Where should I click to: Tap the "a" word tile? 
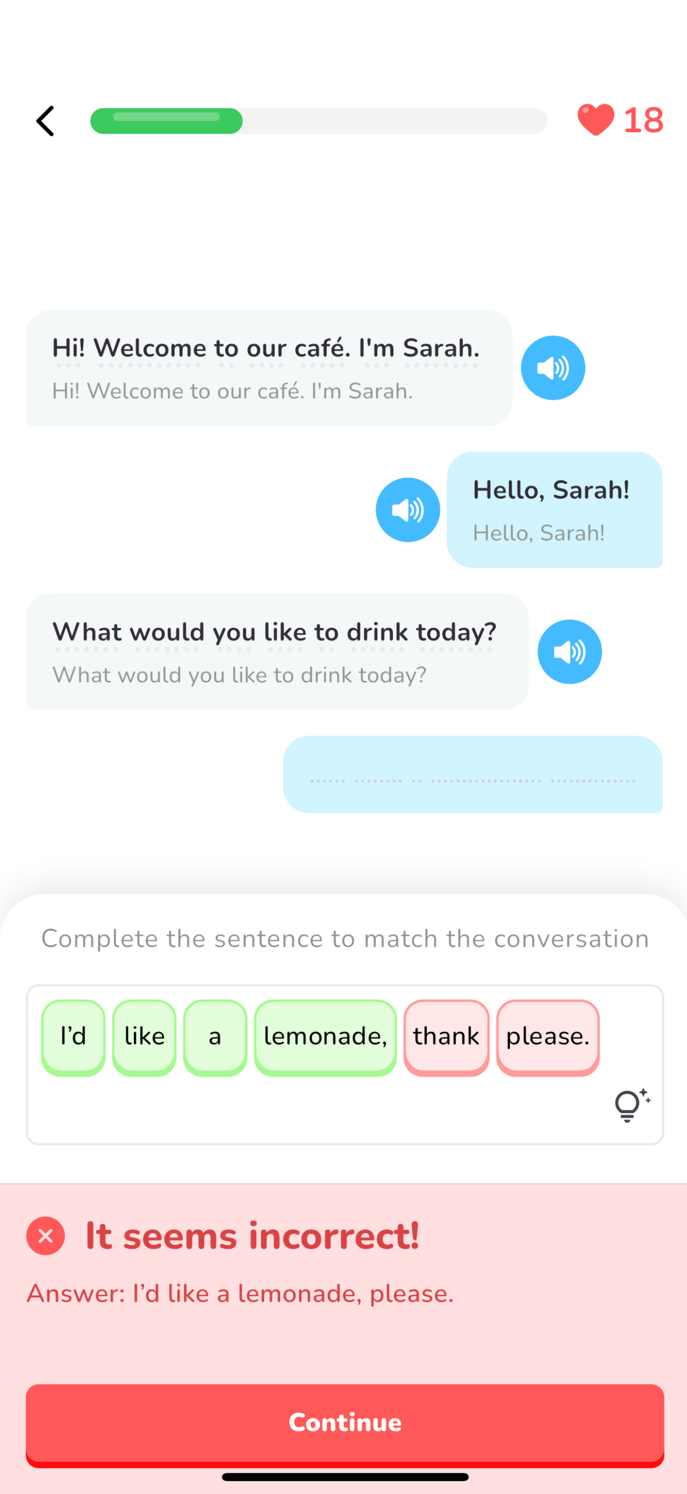click(215, 1037)
